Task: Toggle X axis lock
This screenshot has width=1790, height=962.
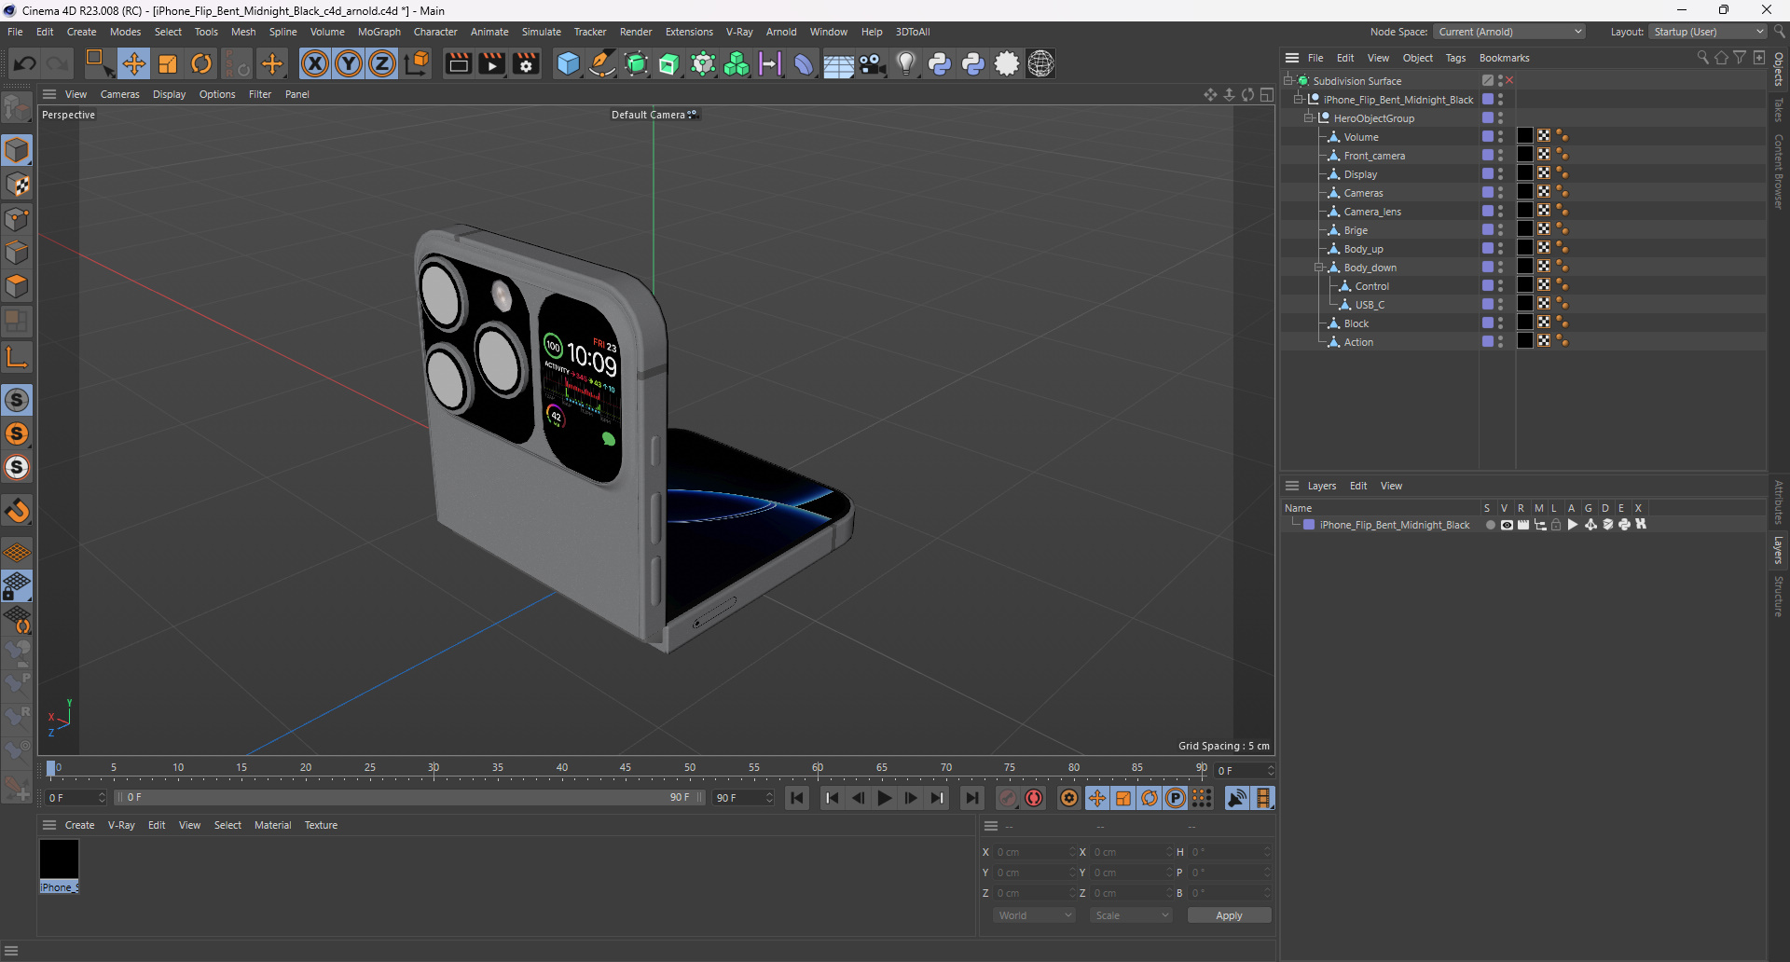Action: click(x=315, y=63)
